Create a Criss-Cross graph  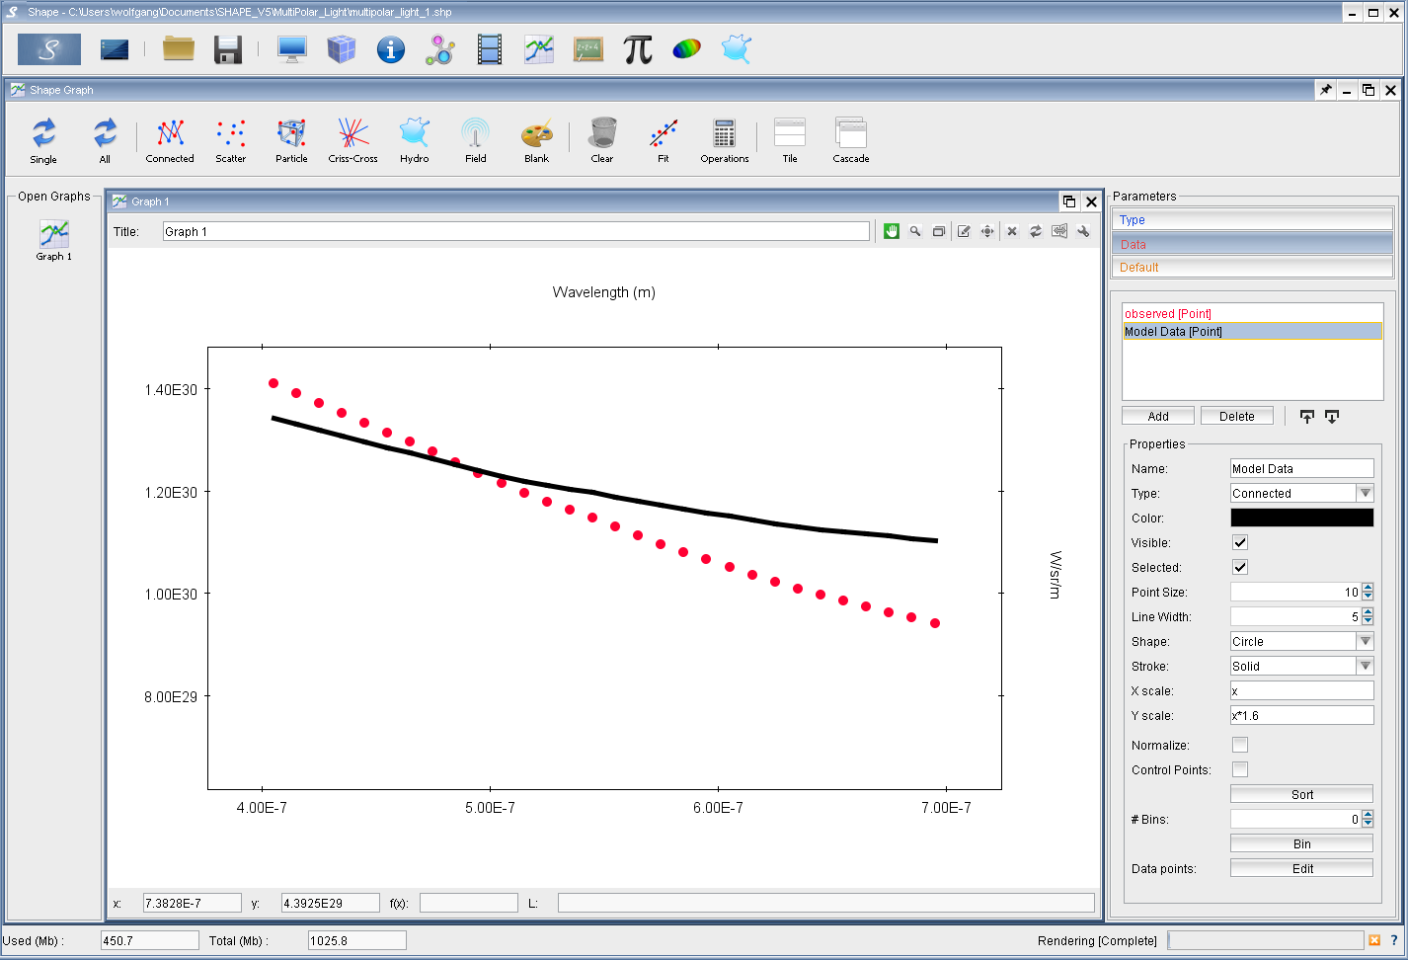(353, 140)
